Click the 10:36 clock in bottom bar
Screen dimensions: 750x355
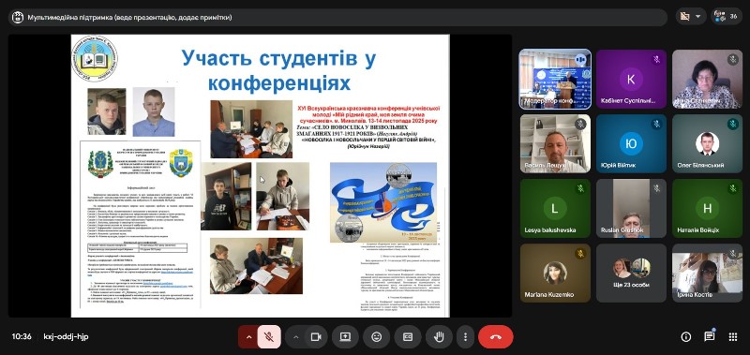click(x=22, y=337)
